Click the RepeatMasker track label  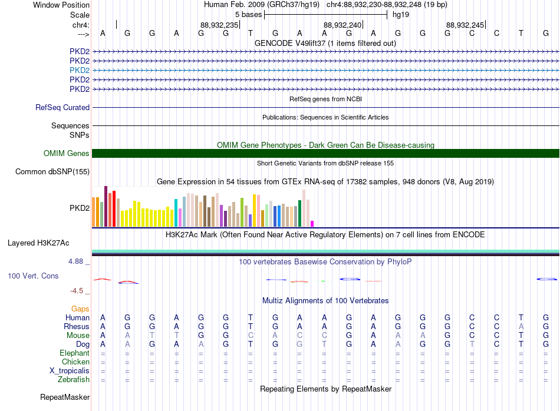pos(65,397)
